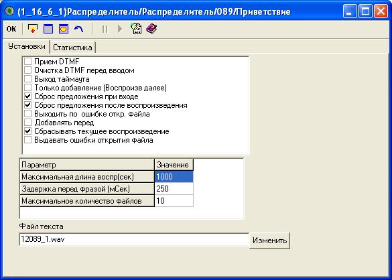Click the play arrow icon
This screenshot has height=280, width=392.
pyautogui.click(x=120, y=29)
